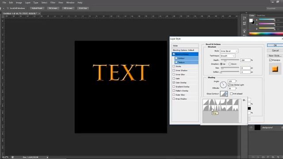
Task: Click Cancel in Layer Style dialog
Action: (275, 50)
